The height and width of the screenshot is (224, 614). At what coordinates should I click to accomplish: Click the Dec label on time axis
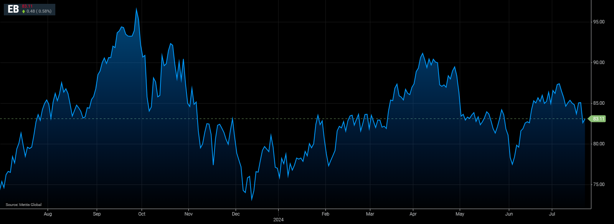click(x=236, y=214)
